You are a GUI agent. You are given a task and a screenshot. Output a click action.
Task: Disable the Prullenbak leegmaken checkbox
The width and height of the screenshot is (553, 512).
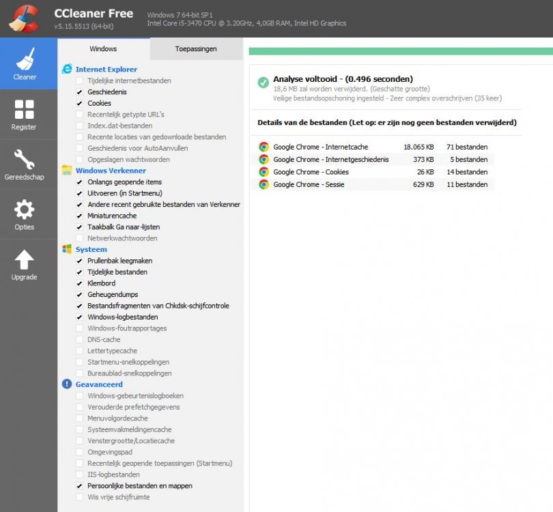[81, 261]
